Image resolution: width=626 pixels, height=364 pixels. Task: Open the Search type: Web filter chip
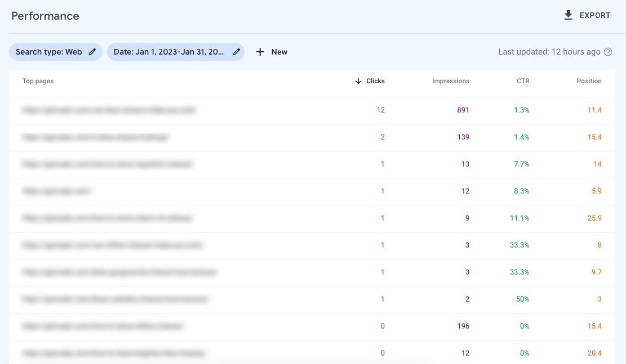[x=55, y=52]
